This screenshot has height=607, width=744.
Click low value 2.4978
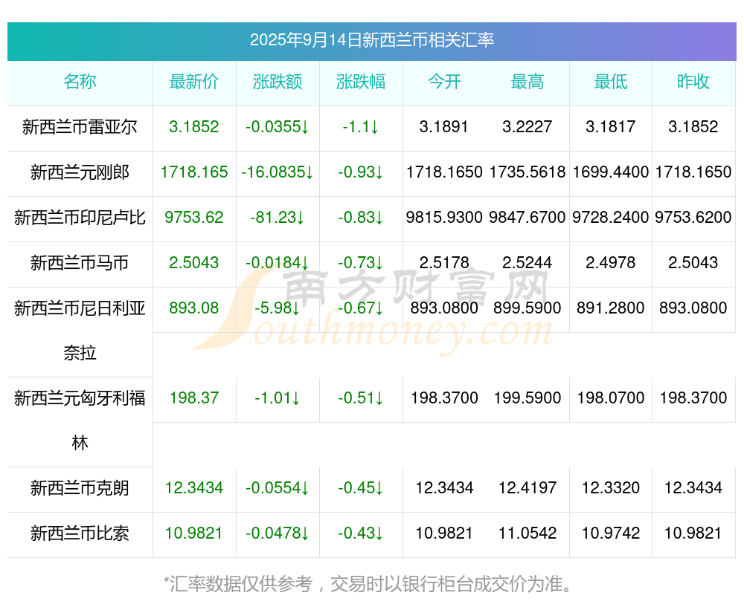pyautogui.click(x=611, y=262)
